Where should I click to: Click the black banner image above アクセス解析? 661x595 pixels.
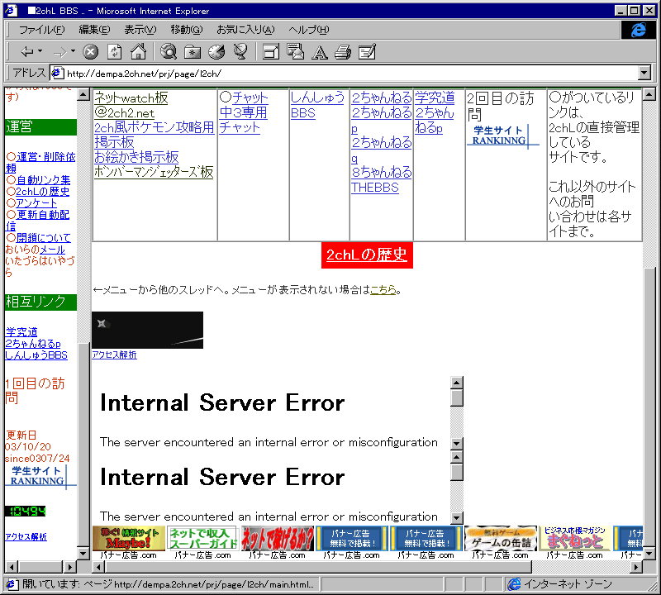[148, 331]
